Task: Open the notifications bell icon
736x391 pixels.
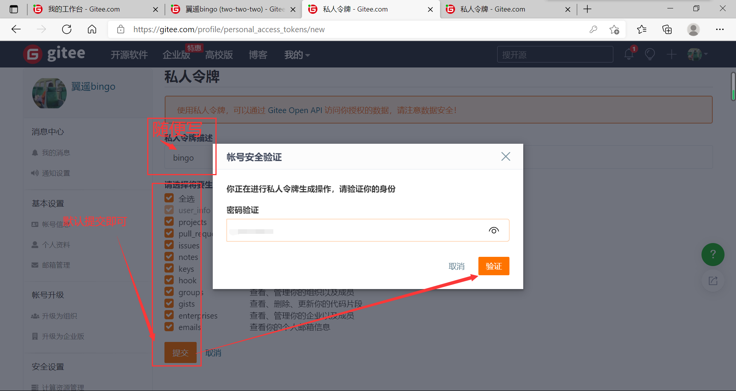Action: pyautogui.click(x=628, y=54)
